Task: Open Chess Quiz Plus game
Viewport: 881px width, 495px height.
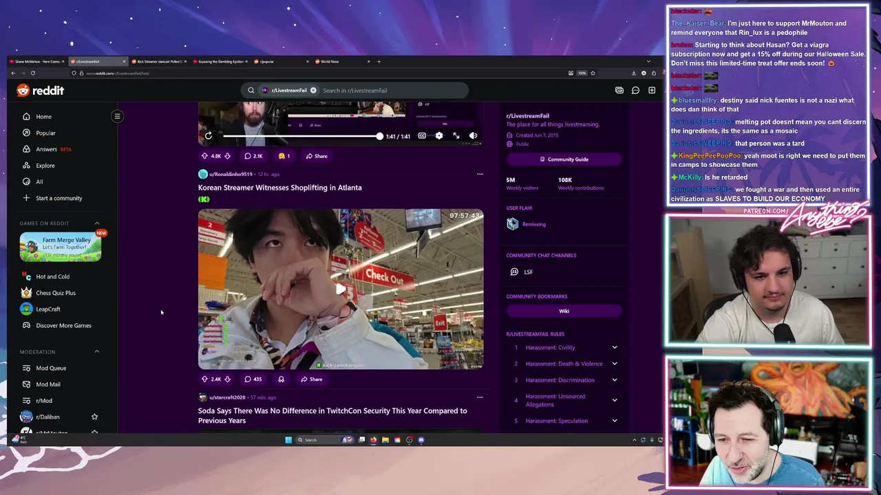Action: 56,293
